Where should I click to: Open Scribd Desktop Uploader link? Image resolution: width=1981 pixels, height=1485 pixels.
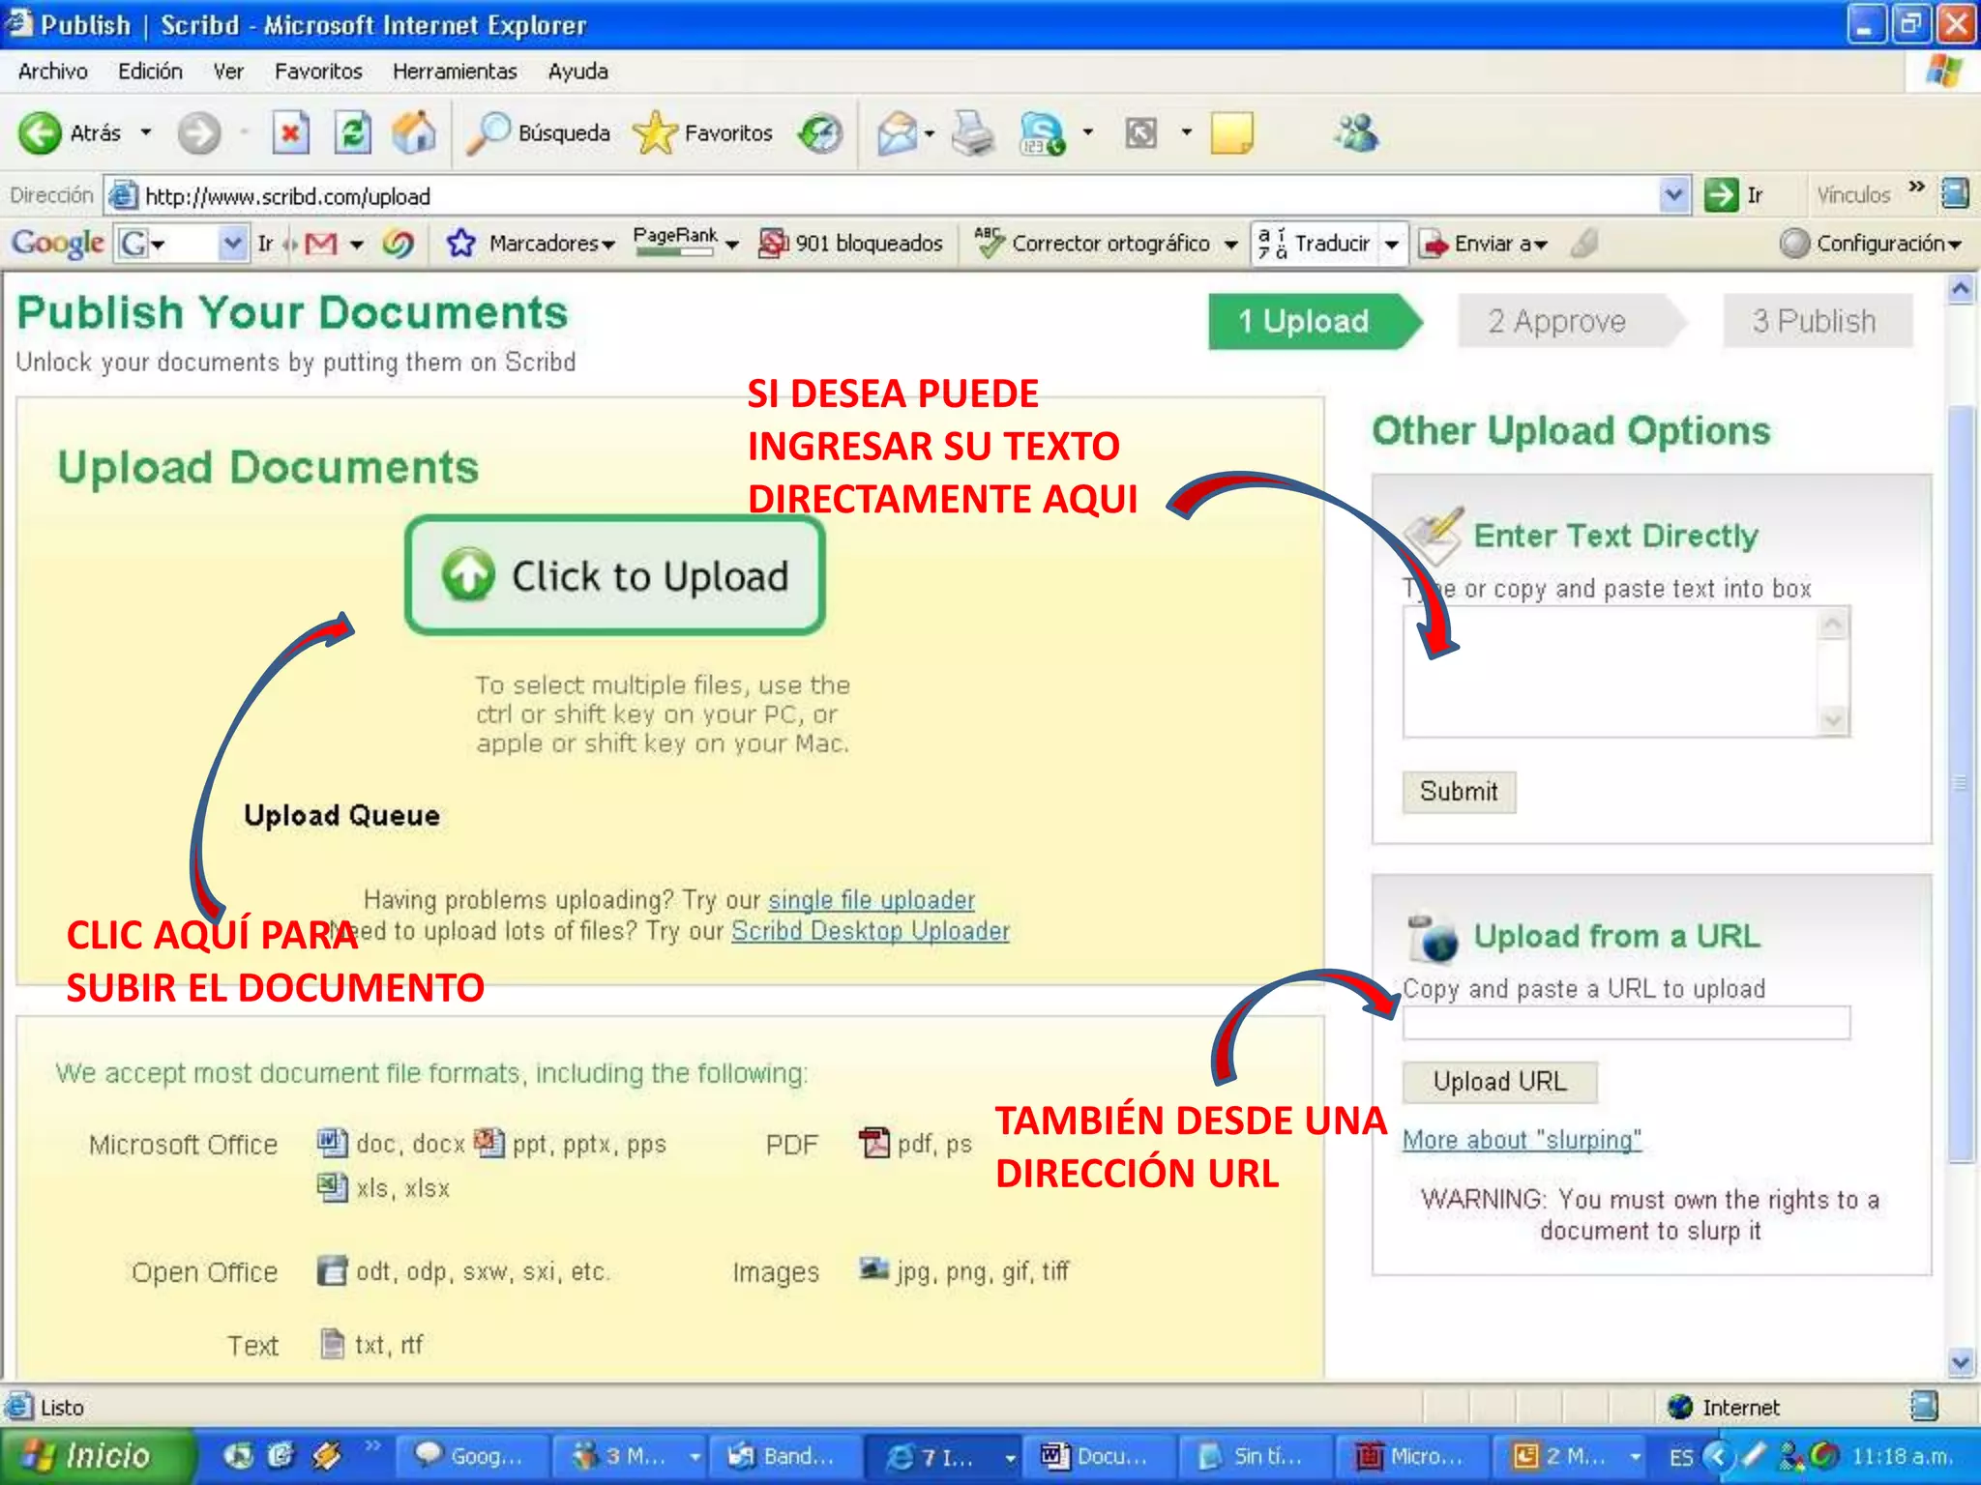click(x=871, y=931)
